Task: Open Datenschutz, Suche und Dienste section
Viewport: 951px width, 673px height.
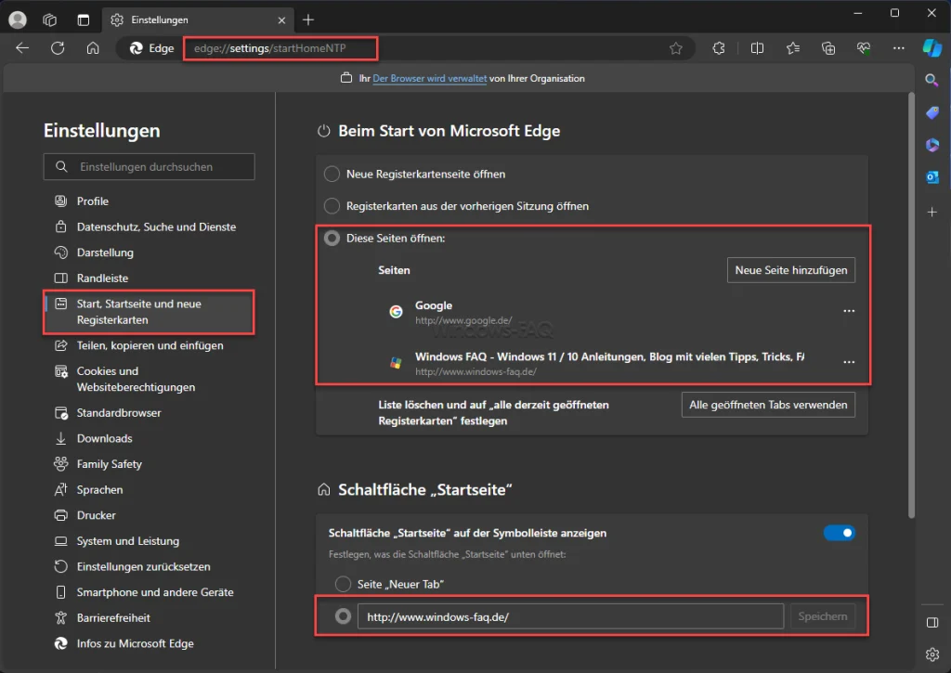Action: 150,226
